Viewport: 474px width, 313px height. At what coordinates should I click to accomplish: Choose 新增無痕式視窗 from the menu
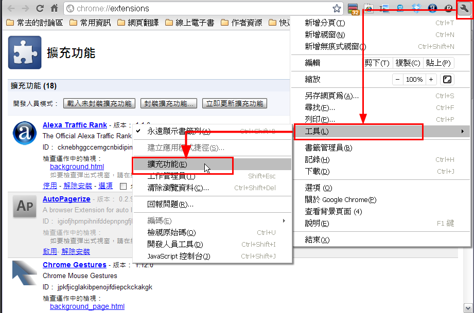pos(381,46)
